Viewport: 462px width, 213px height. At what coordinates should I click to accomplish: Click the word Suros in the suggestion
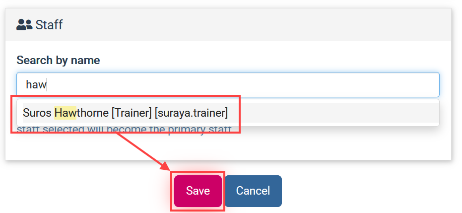37,113
